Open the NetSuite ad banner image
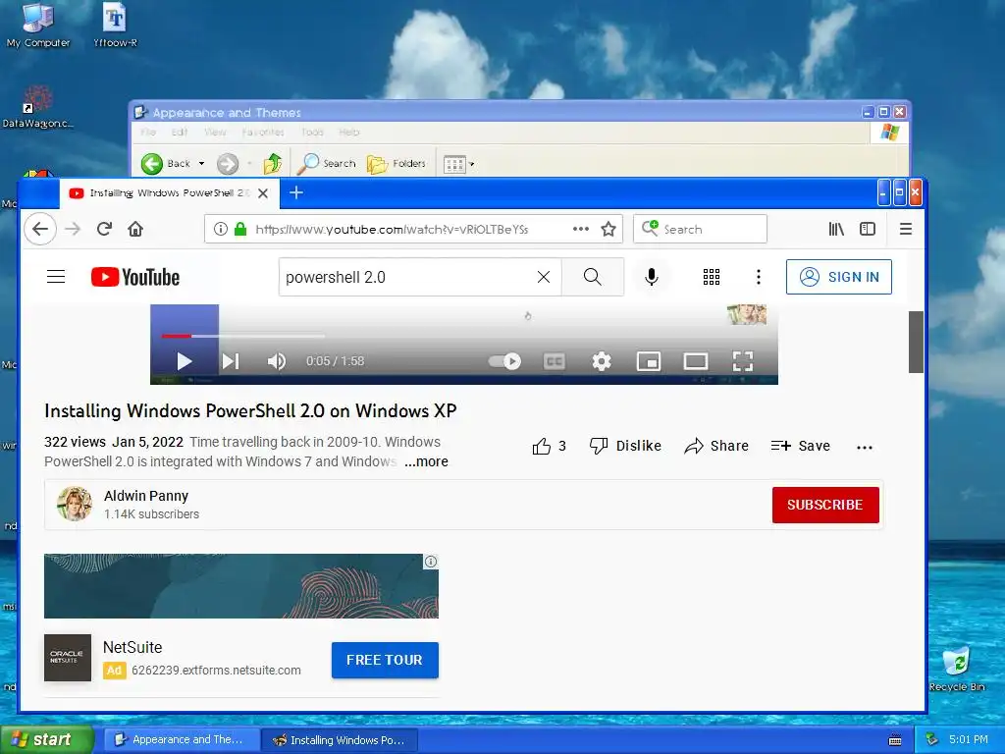1005x754 pixels. [241, 586]
